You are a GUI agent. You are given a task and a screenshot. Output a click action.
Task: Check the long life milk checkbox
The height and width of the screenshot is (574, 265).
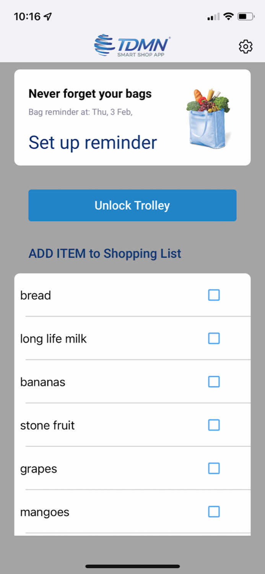tap(214, 338)
